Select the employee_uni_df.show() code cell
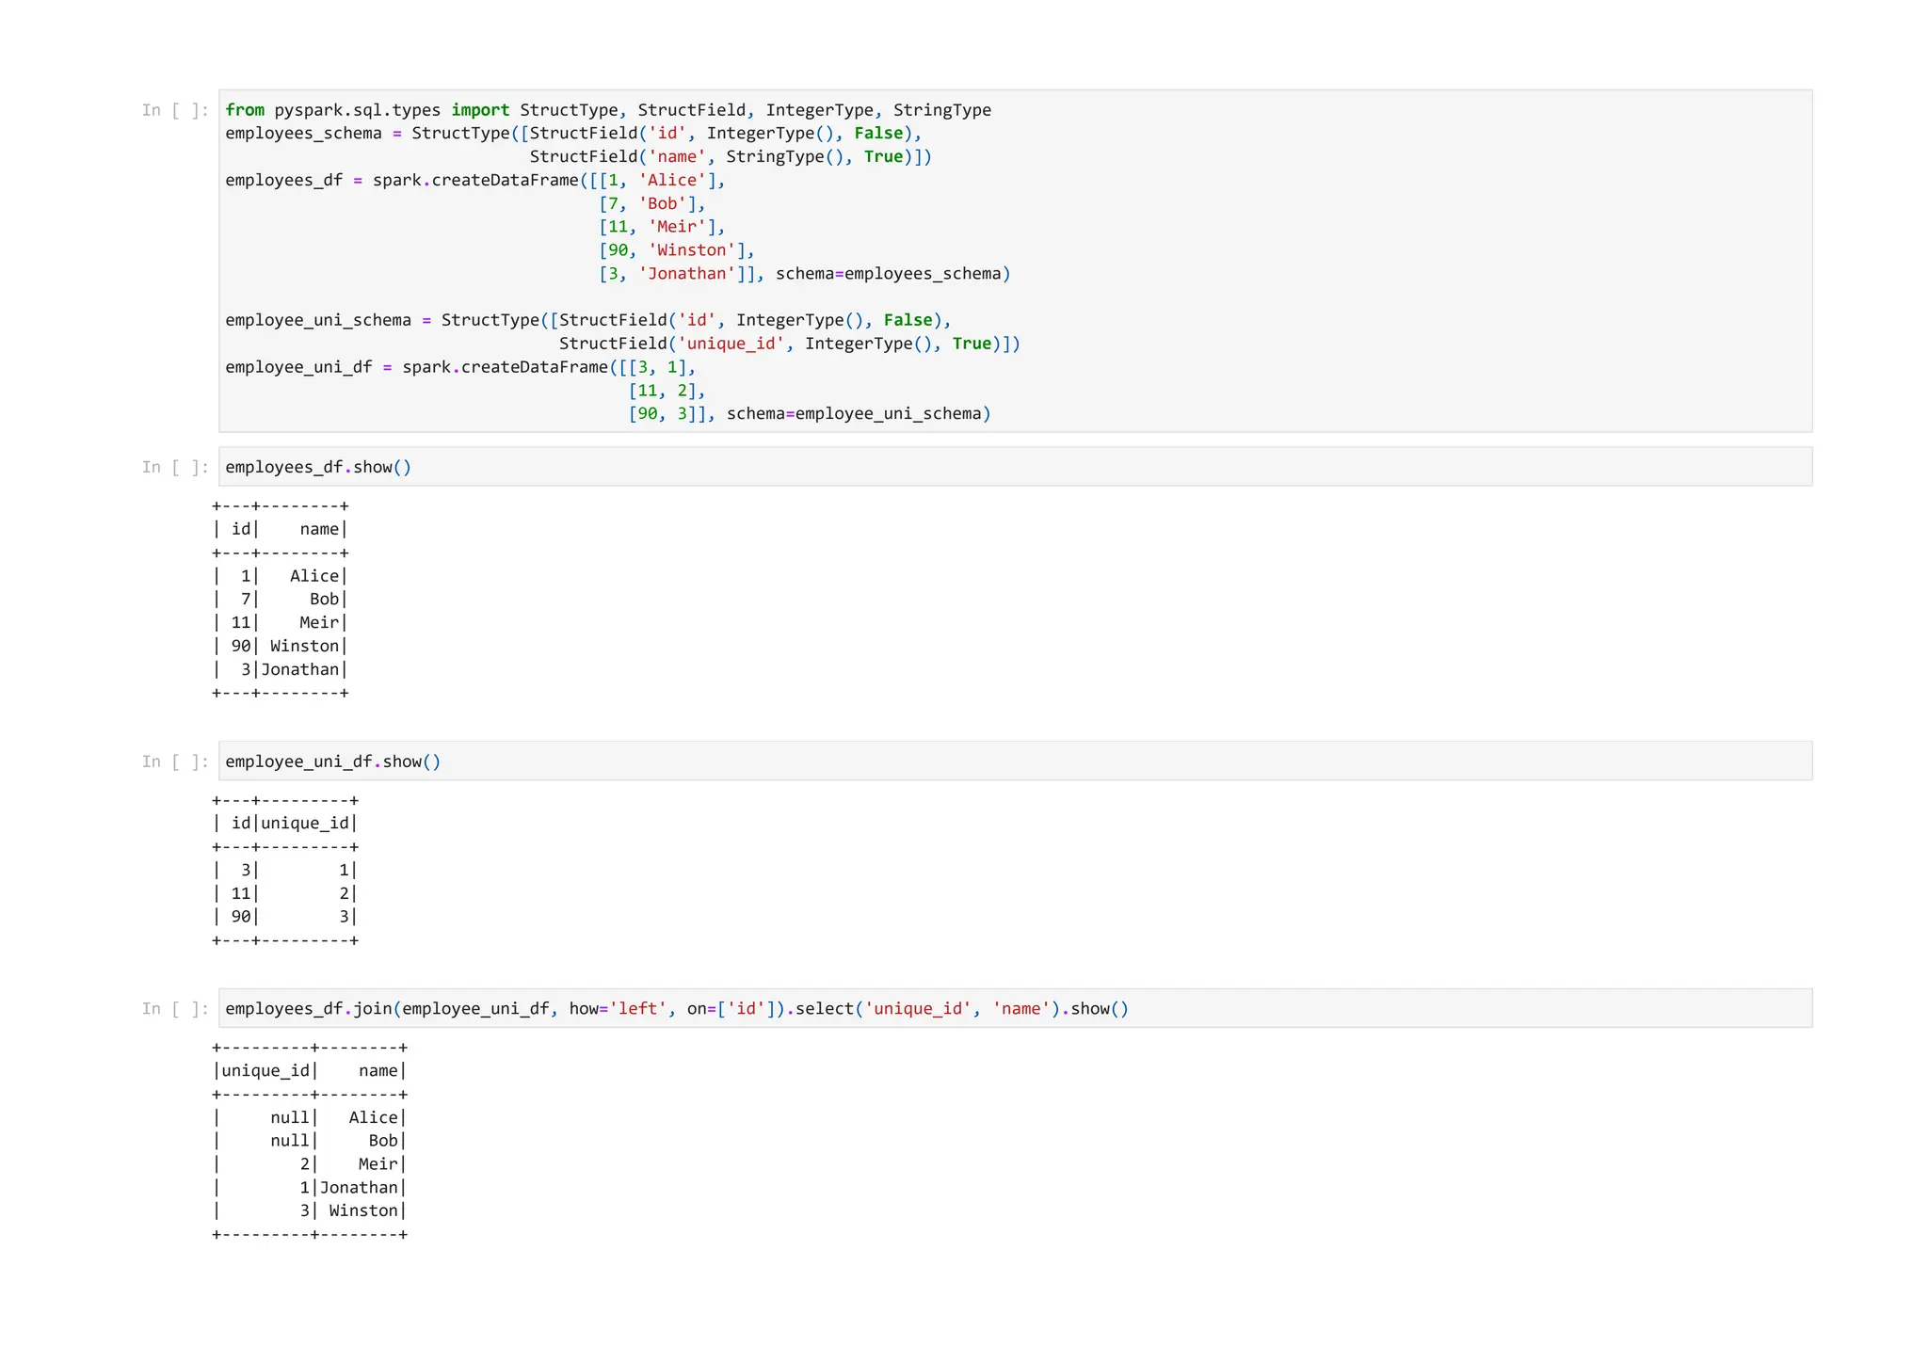Image resolution: width=1928 pixels, height=1362 pixels. pos(1015,761)
